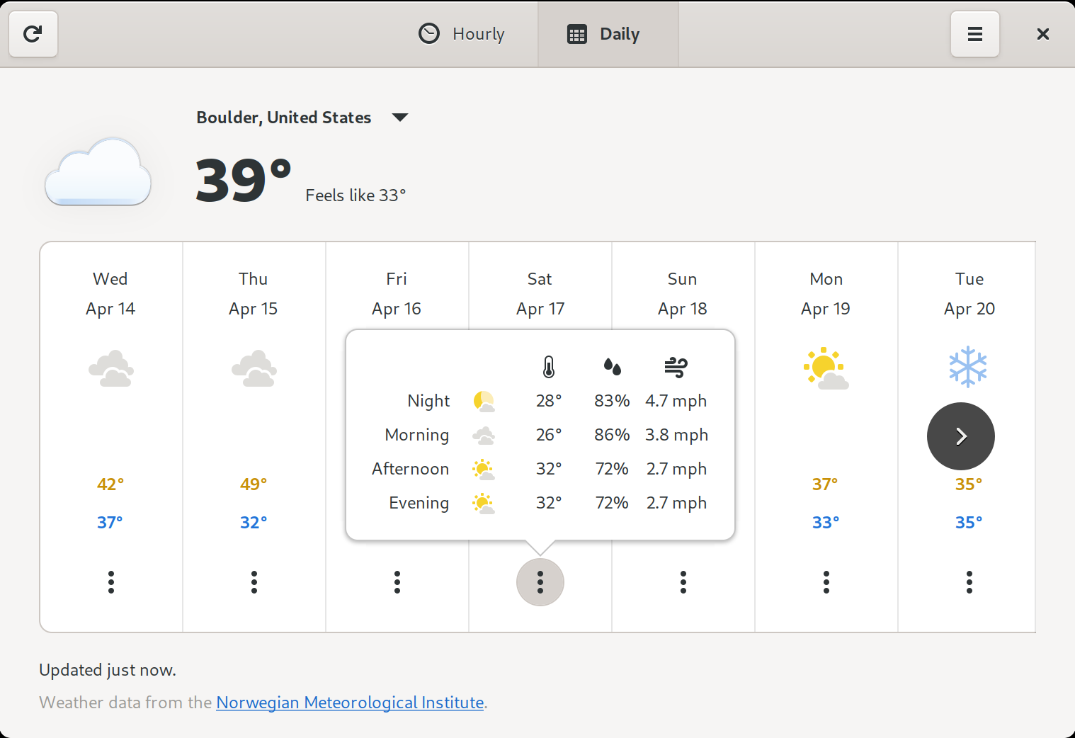The image size is (1075, 738).
Task: Select the cloudy weather icon for Wed Apr 14
Action: click(110, 368)
